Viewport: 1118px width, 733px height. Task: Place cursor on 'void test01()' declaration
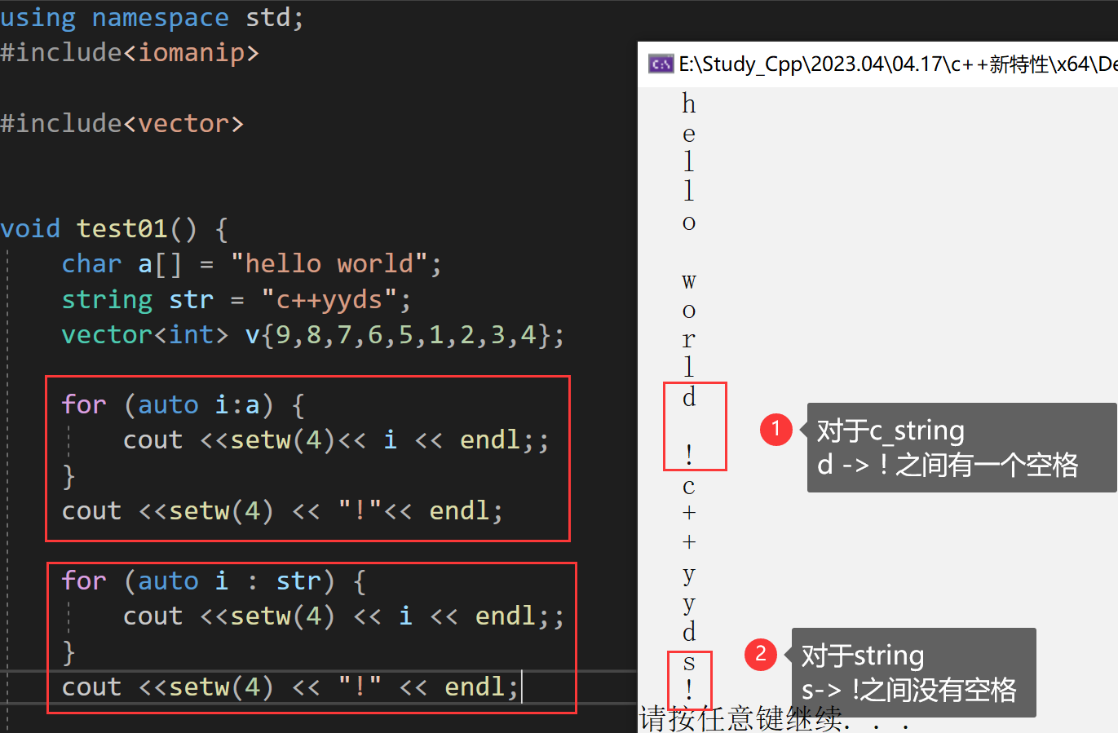click(x=114, y=229)
